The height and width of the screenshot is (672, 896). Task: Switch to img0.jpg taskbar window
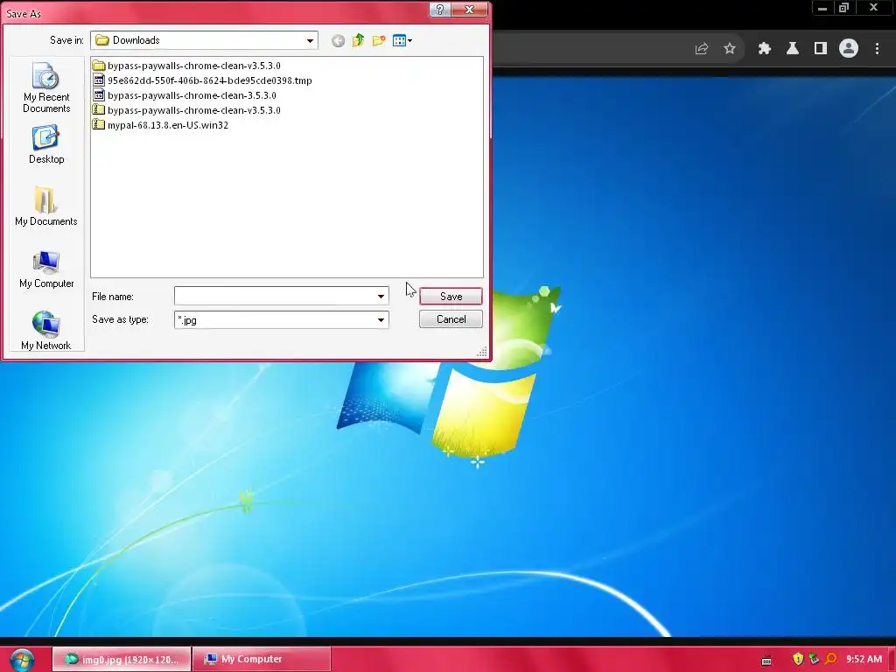(122, 660)
